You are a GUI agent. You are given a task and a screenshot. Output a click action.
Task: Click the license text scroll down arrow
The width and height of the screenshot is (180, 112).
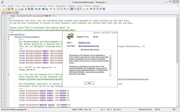(110, 76)
